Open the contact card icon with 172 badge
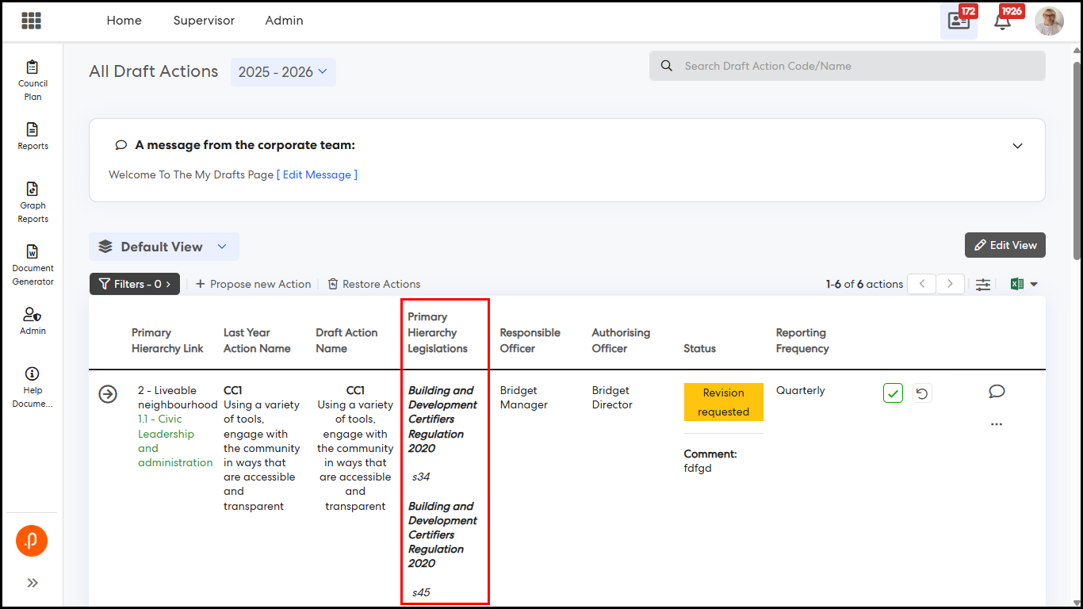Screen dimensions: 1083x609 pos(959,21)
